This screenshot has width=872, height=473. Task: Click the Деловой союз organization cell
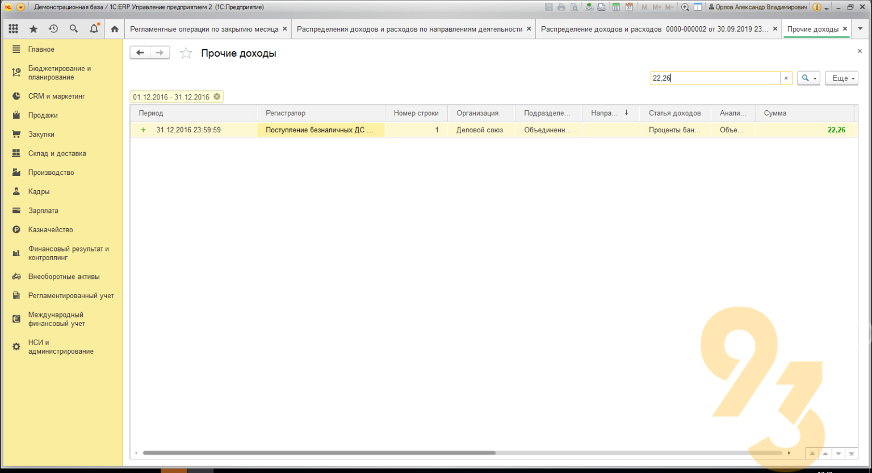coord(481,130)
